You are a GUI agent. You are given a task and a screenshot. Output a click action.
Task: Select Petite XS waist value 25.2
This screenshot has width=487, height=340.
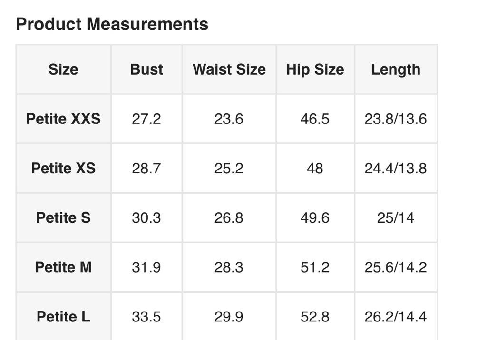(x=229, y=168)
